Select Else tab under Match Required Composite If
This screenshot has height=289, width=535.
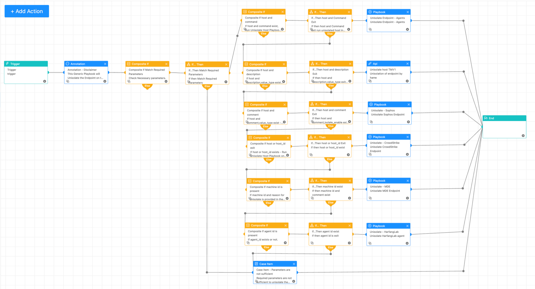[147, 86]
